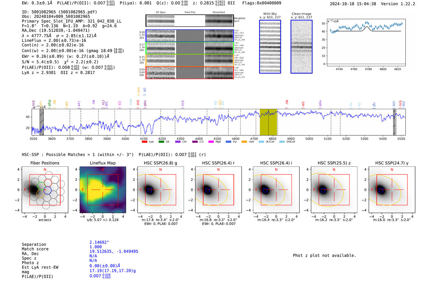Click the Fiber Positions plot

pyautogui.click(x=45, y=190)
